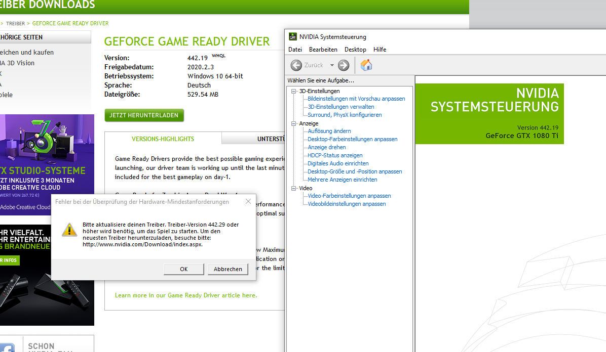Select 3D-Einstellungen verwalten
Image resolution: width=606 pixels, height=352 pixels.
coord(341,107)
